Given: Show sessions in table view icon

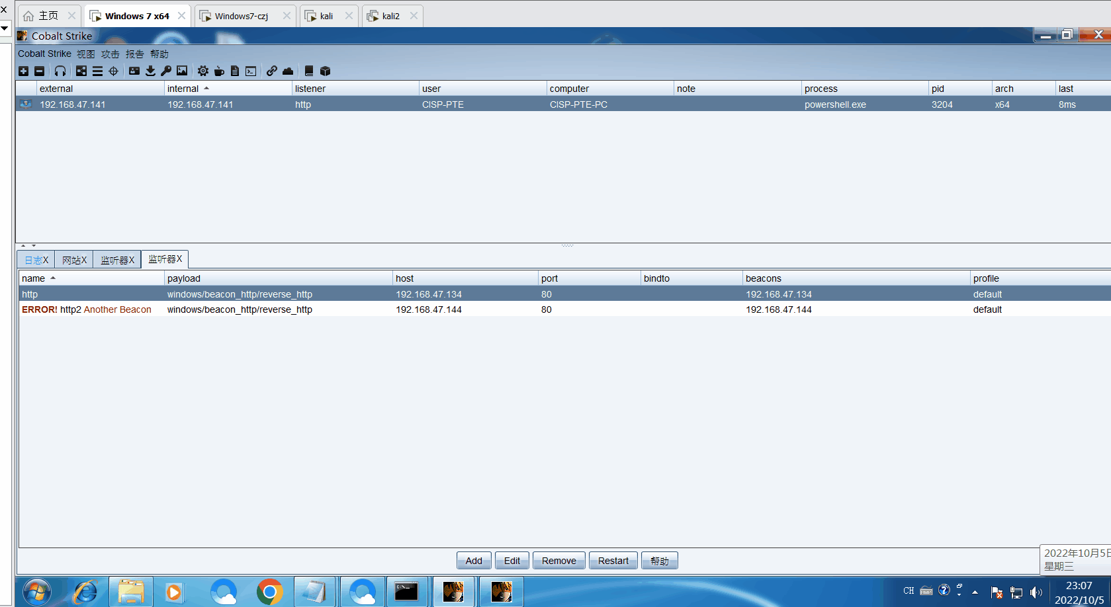Looking at the screenshot, I should 97,71.
